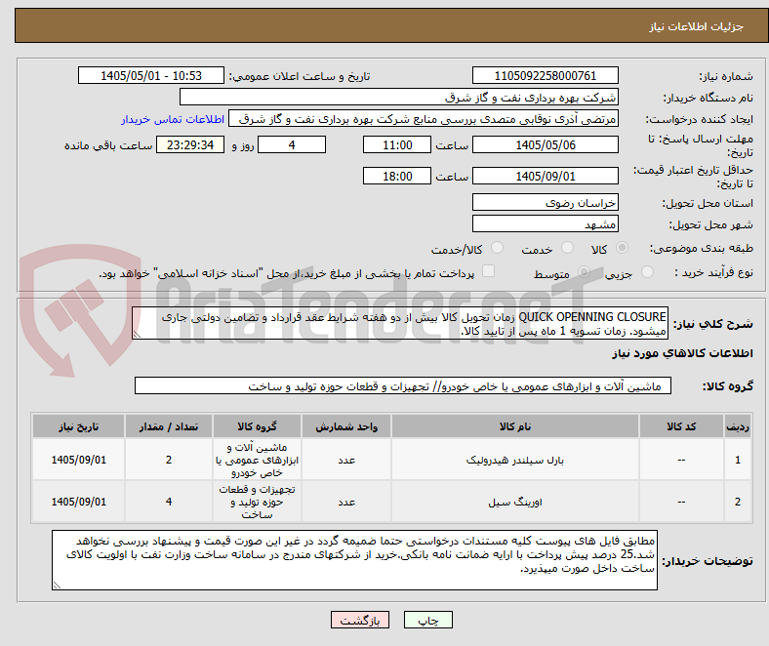Click the تاریخ نیاز column header
Screen dimensions: 769x646
click(x=78, y=426)
